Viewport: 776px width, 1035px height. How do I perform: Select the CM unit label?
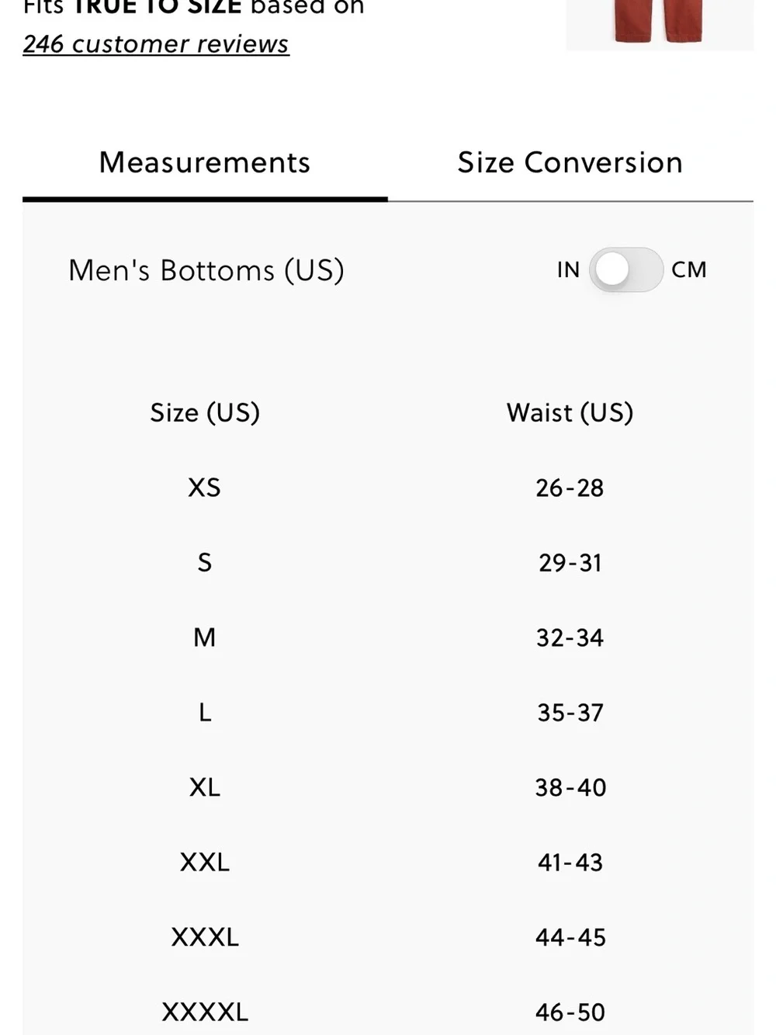pyautogui.click(x=689, y=270)
